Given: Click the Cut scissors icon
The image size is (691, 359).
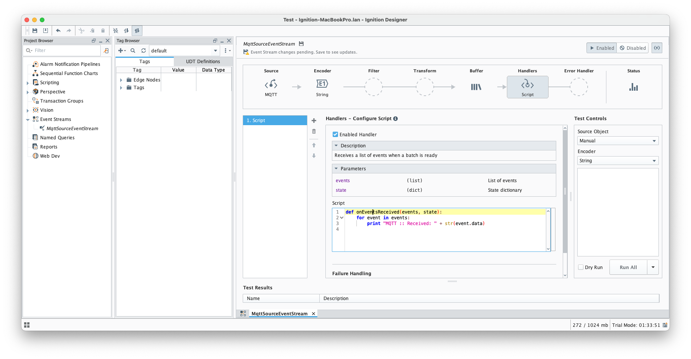Looking at the screenshot, I should click(x=82, y=31).
